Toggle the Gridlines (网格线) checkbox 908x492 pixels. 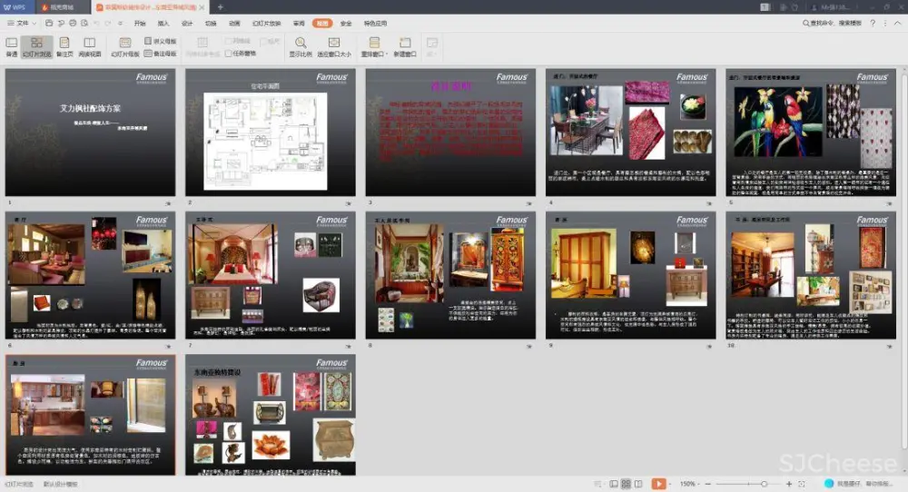230,41
